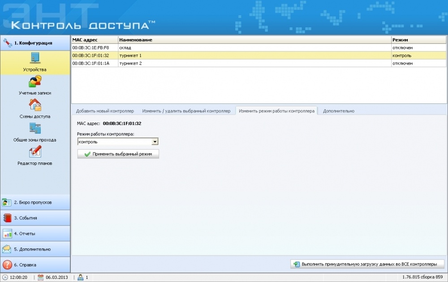448x282 pixels.
Task: Open the 6. Справка section
Action: click(x=35, y=265)
